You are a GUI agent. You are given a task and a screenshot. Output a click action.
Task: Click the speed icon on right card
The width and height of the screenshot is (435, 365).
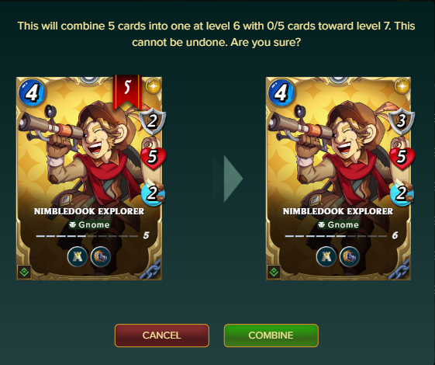tap(402, 193)
